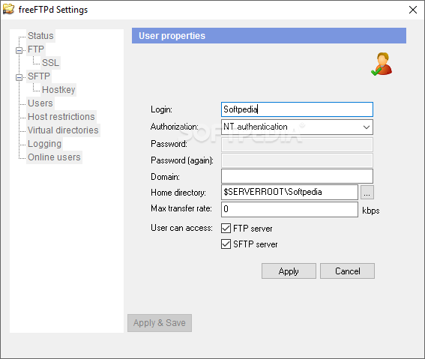Focus the Login text field
The height and width of the screenshot is (359, 425).
click(x=297, y=109)
